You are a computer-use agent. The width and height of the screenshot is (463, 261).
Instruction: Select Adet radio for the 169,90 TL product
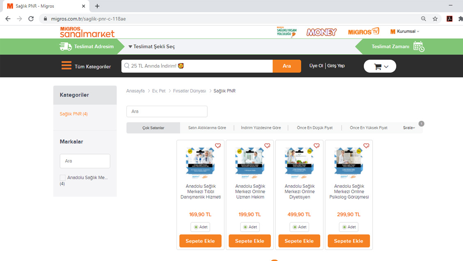pos(196,227)
